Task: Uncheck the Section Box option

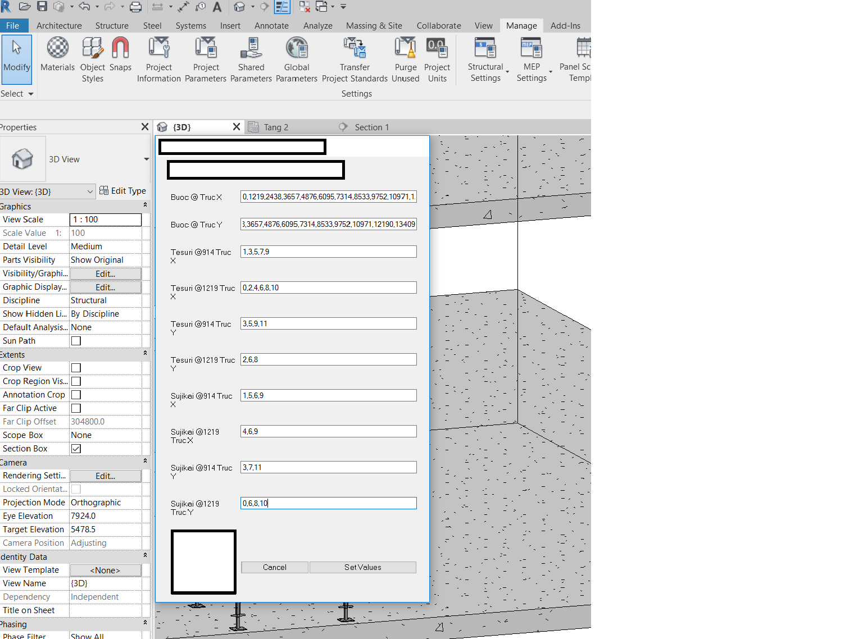Action: point(76,448)
